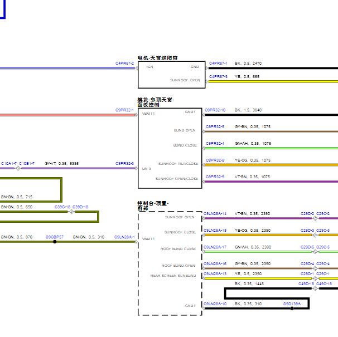Click wire label BN-GN, 0.5, 970
Image resolution: width=338 pixels, height=337 pixels.
pyautogui.click(x=17, y=237)
